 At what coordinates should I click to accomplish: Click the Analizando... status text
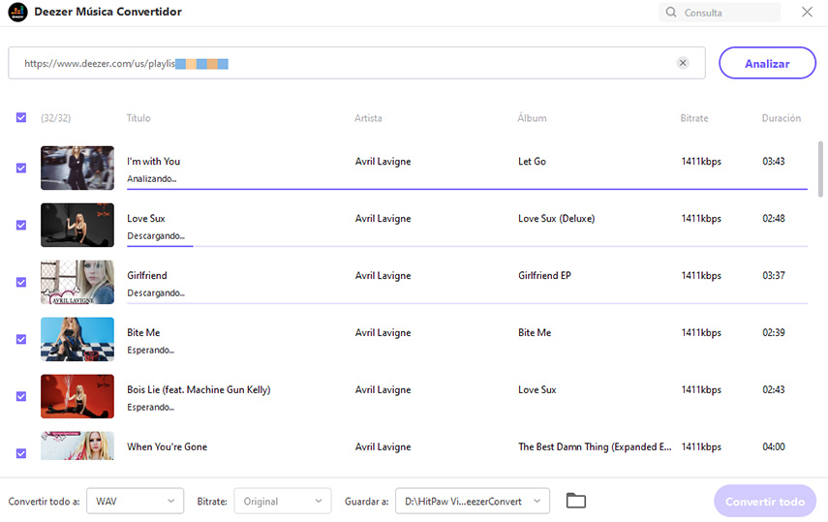coord(151,178)
